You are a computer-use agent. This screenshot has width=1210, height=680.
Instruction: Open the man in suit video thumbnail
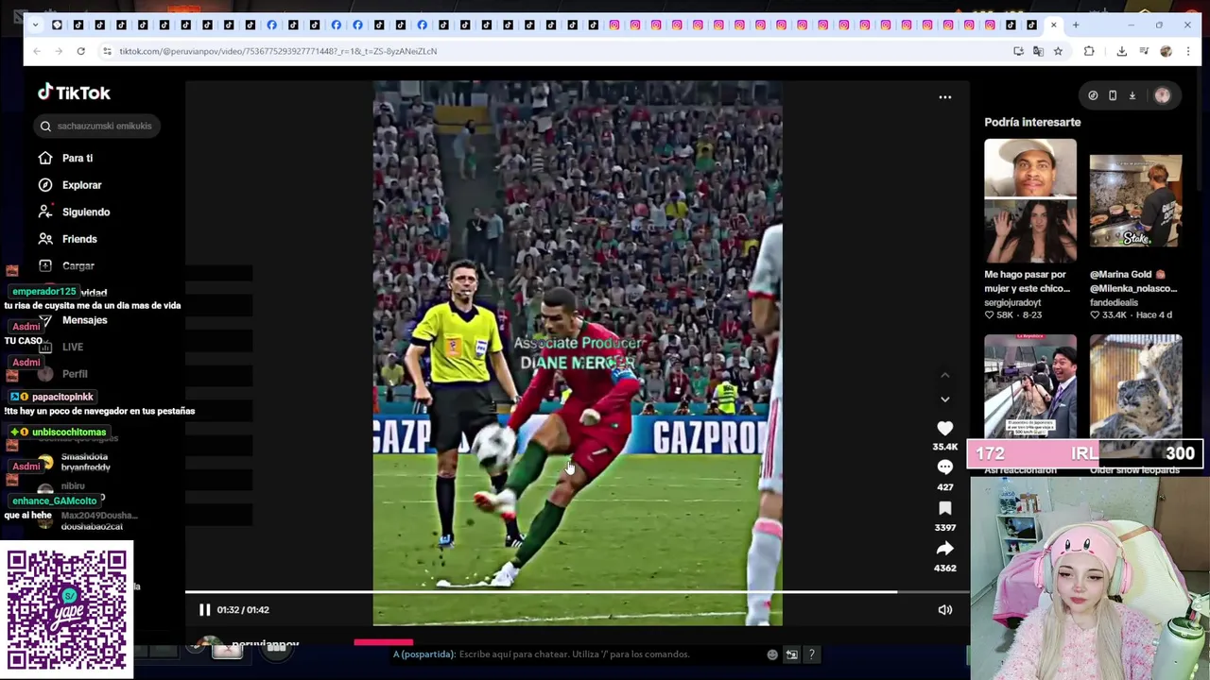coord(1029,387)
